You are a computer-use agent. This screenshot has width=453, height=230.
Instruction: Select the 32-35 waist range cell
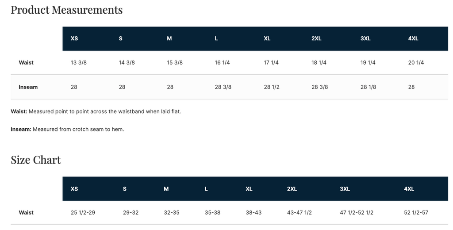[x=172, y=213]
